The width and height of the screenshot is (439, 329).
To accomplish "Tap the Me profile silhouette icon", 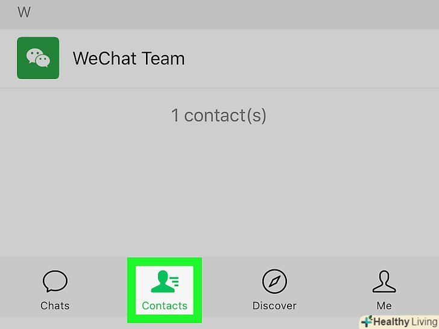I will pos(384,281).
